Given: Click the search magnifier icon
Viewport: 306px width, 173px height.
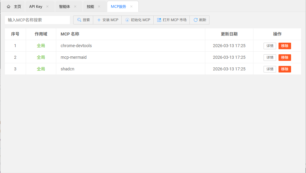Looking at the screenshot, I should (79, 20).
